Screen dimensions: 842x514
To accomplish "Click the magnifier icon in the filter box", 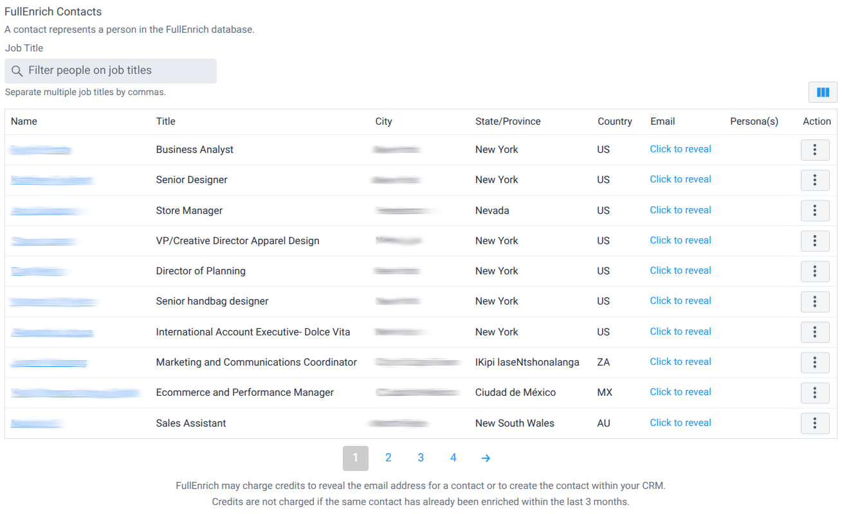I will point(17,70).
